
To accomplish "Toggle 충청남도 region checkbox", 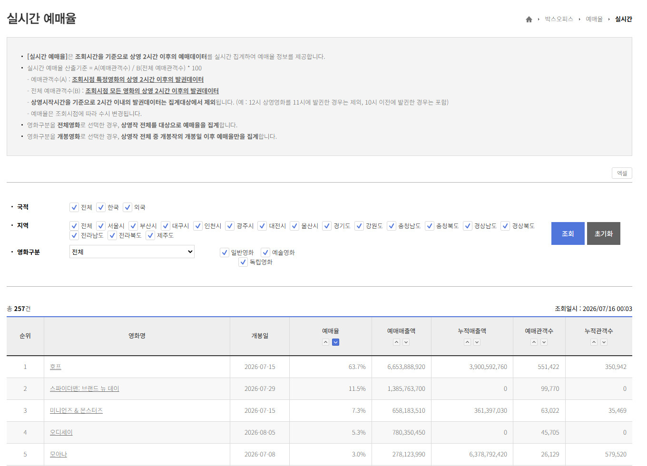I will (392, 226).
